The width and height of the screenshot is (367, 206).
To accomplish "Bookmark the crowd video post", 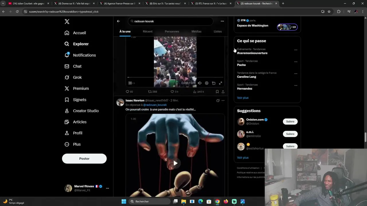I will 217,92.
